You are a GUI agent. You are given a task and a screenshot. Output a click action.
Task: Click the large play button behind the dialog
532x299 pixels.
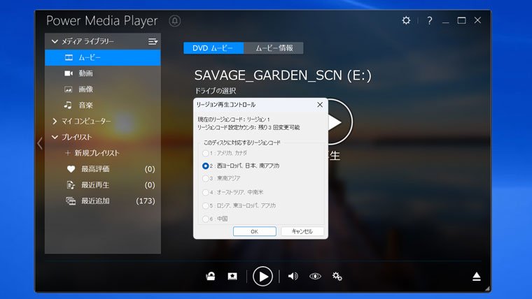point(339,122)
